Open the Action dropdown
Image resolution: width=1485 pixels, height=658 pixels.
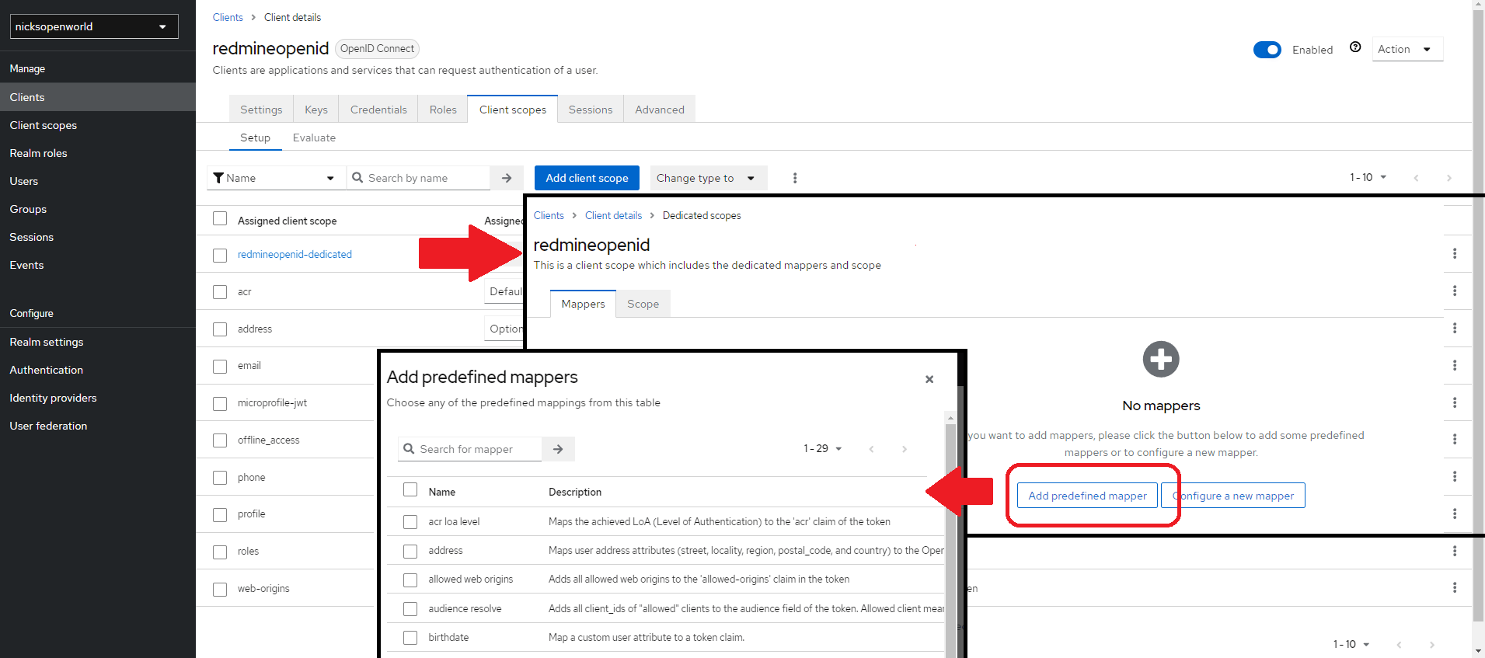tap(1407, 49)
